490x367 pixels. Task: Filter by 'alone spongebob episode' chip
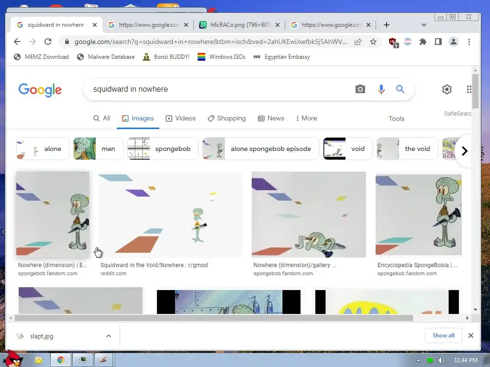click(261, 149)
